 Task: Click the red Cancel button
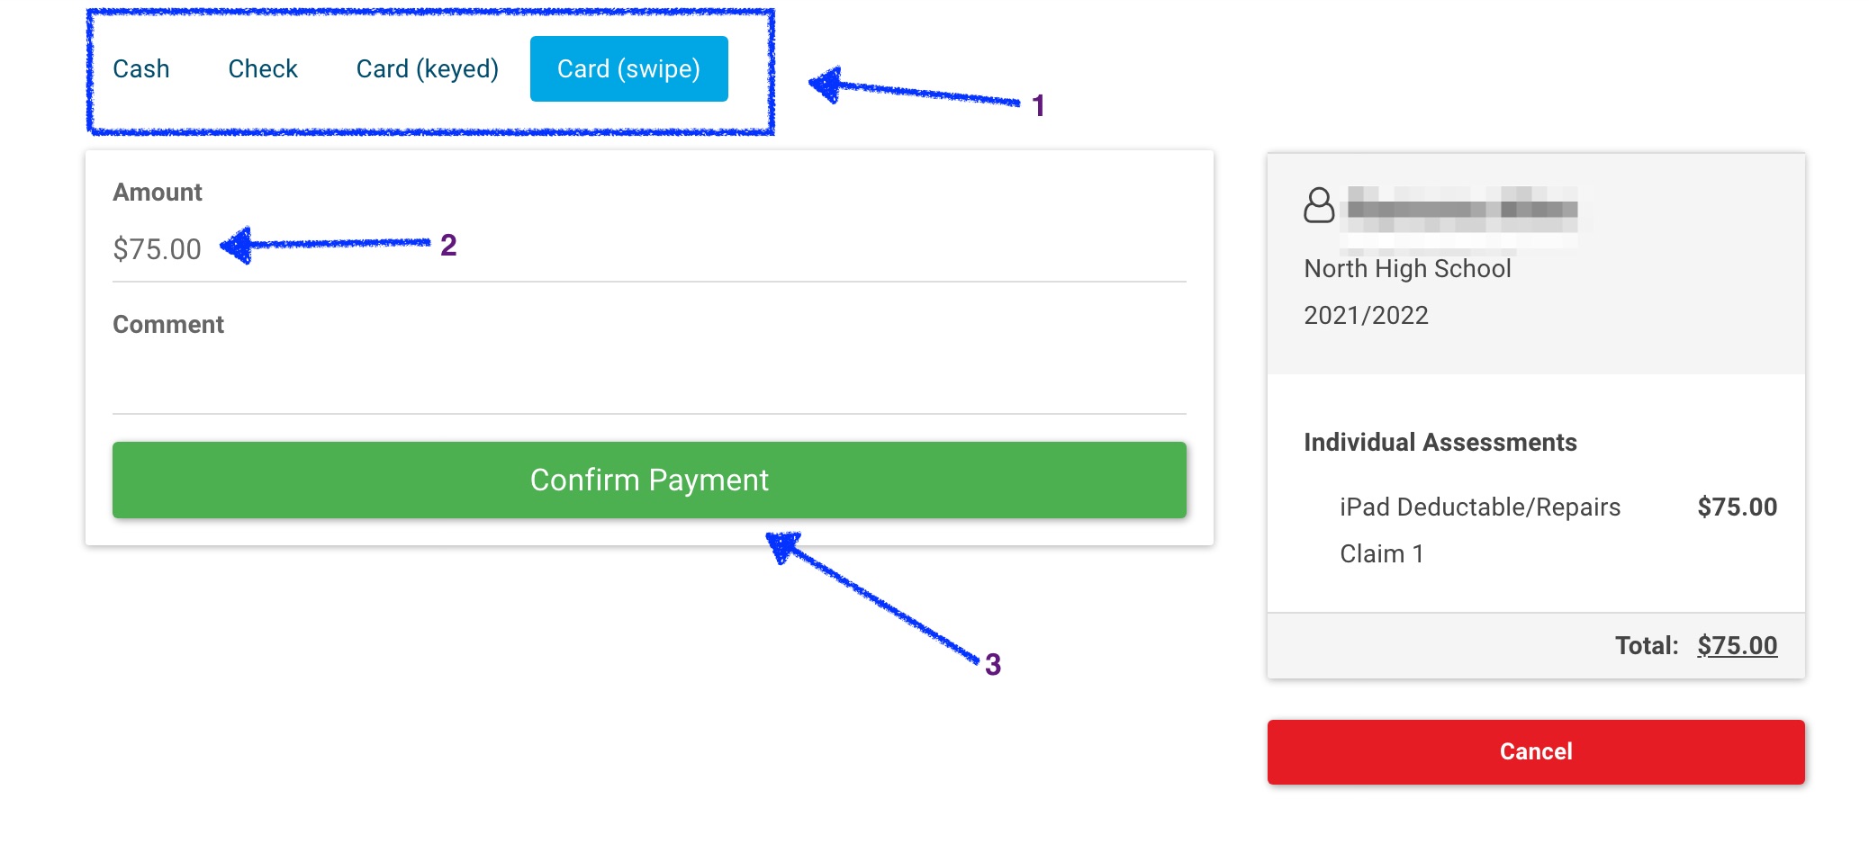tap(1536, 752)
